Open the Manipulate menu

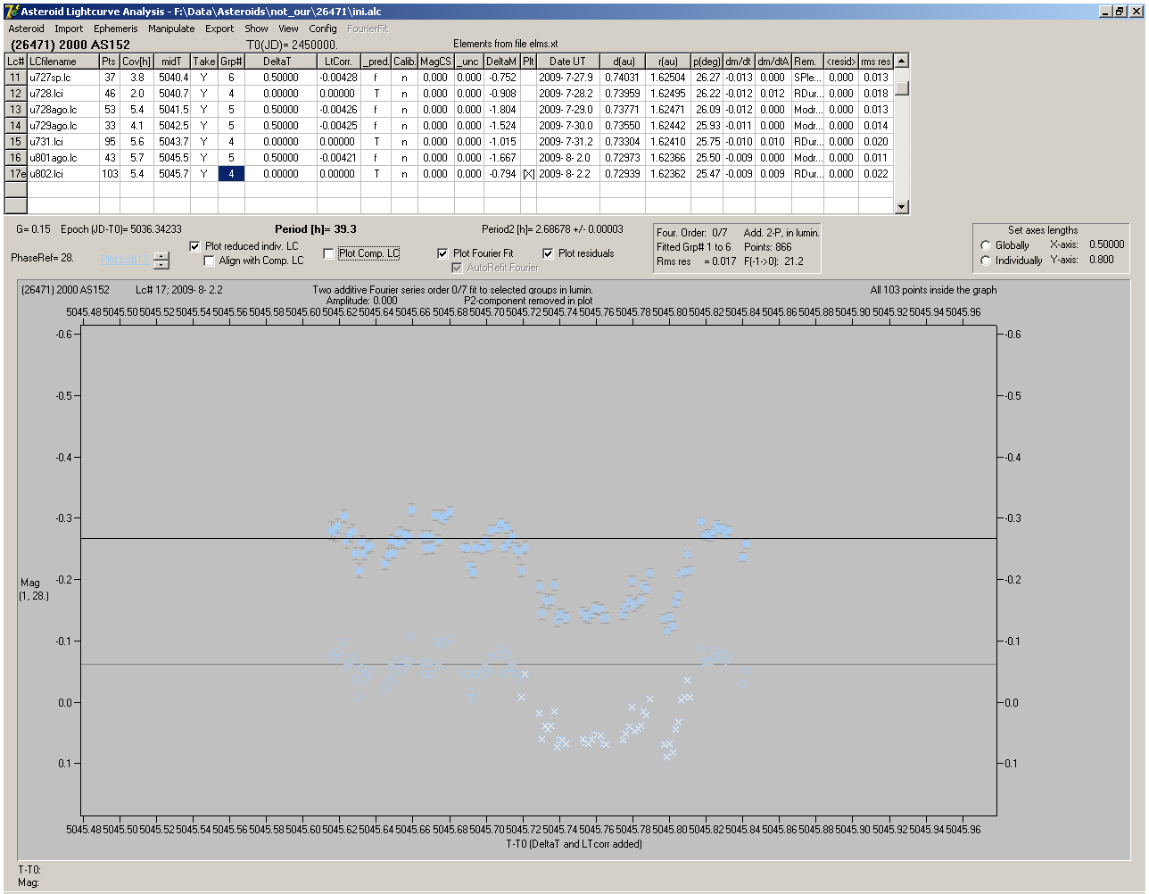[171, 29]
